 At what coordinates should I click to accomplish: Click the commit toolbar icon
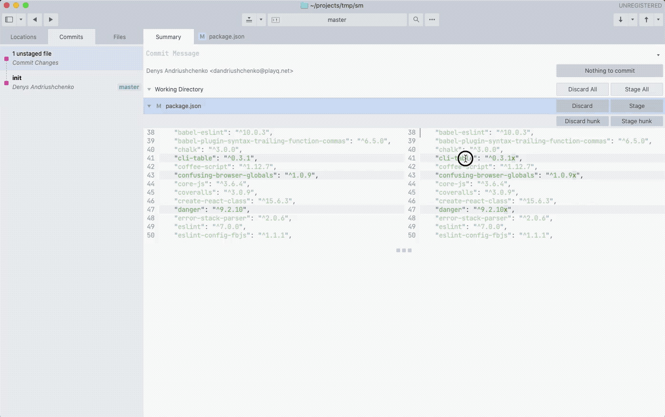pos(249,20)
